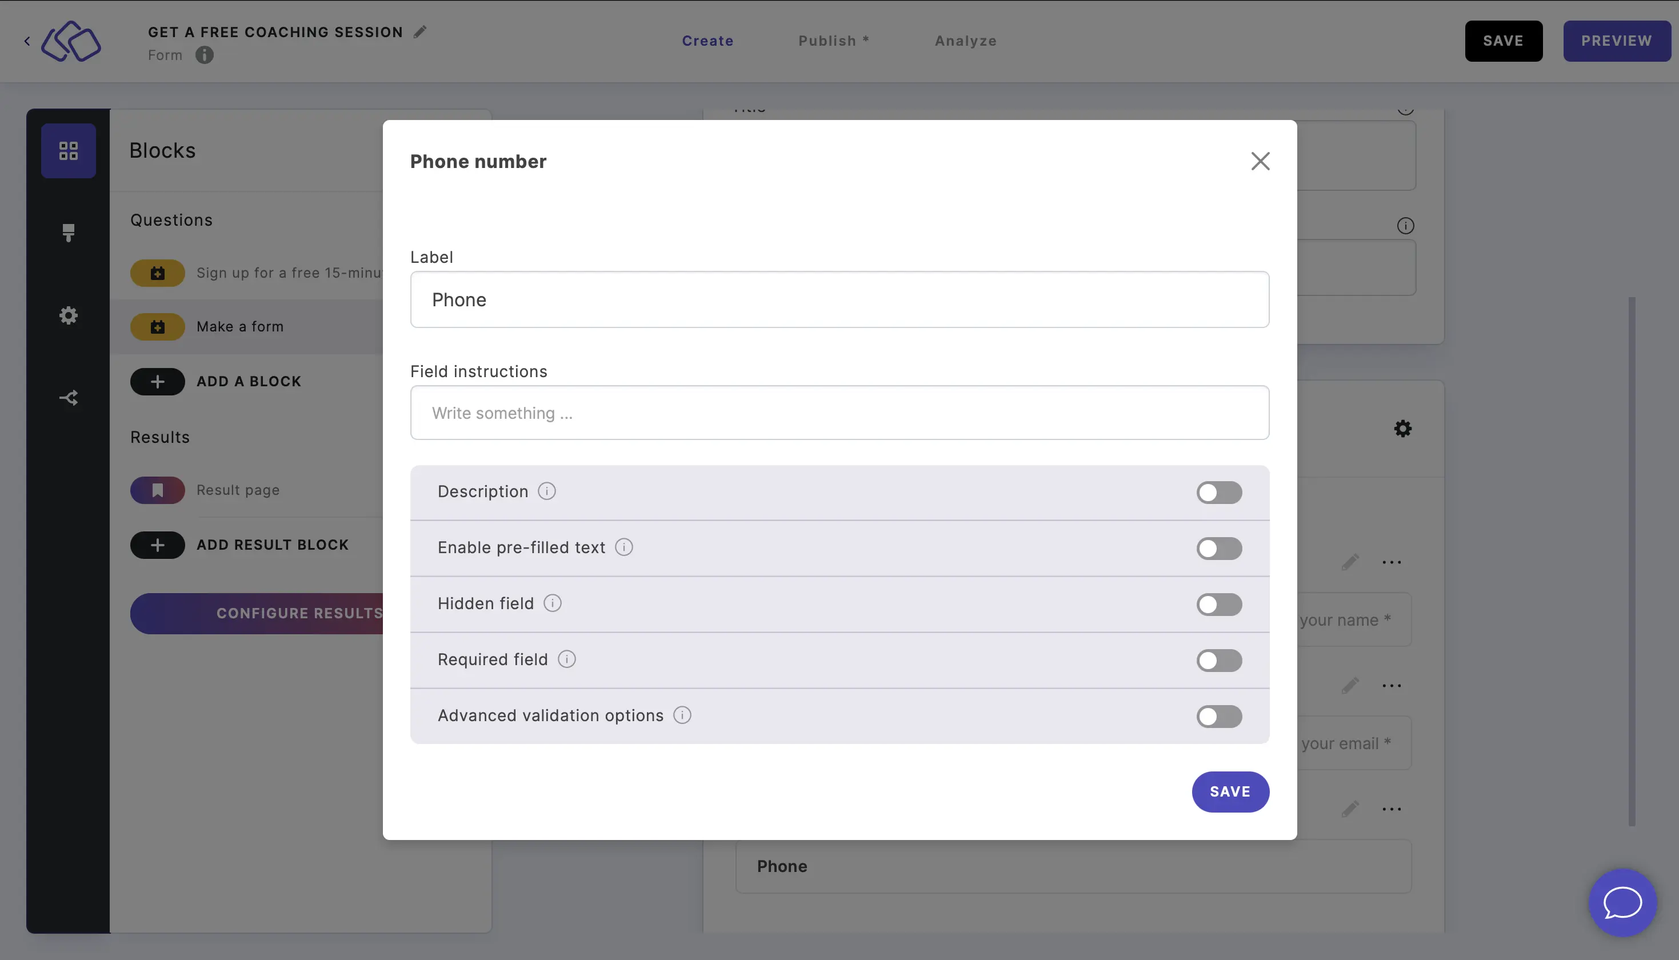The height and width of the screenshot is (960, 1679).
Task: Open the Form info icon
Action: click(x=205, y=55)
